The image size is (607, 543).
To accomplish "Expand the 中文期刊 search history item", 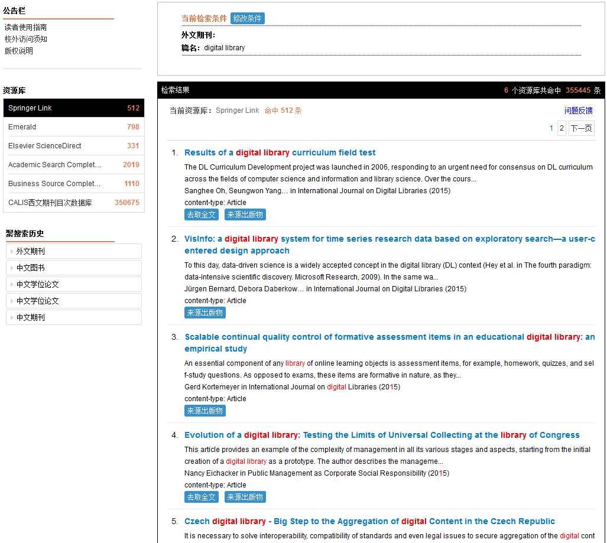I will point(73,317).
